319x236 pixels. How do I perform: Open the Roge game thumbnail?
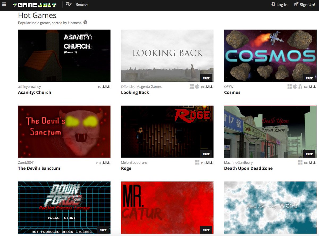coord(167,132)
